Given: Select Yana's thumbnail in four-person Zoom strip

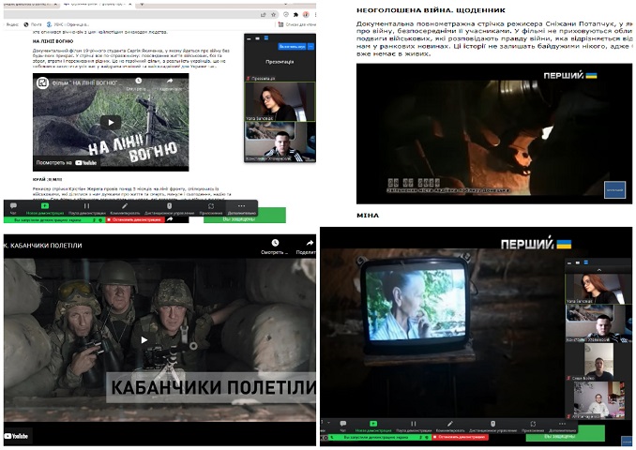Looking at the screenshot, I should (x=598, y=289).
